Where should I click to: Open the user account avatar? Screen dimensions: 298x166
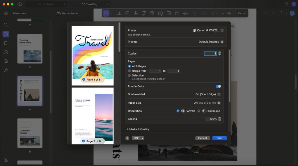[294, 4]
